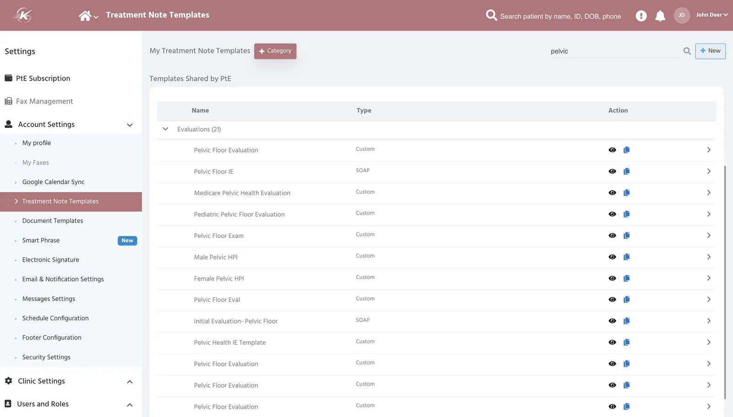Screen dimensions: 733x417
Task: Go to Document Templates
Action: coord(53,221)
